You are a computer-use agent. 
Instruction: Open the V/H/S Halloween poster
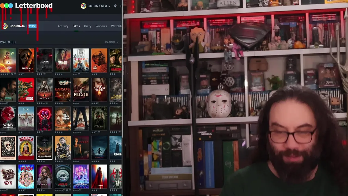coord(8,119)
